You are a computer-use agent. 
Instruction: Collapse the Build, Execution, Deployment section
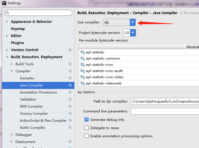[x=7, y=57]
